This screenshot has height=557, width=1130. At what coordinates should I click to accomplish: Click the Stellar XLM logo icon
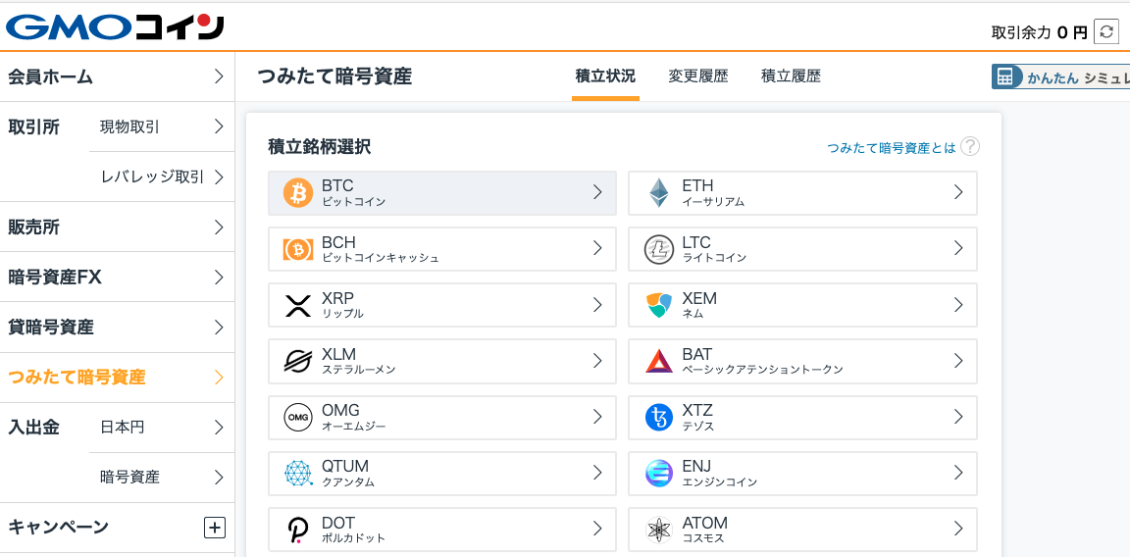[297, 361]
